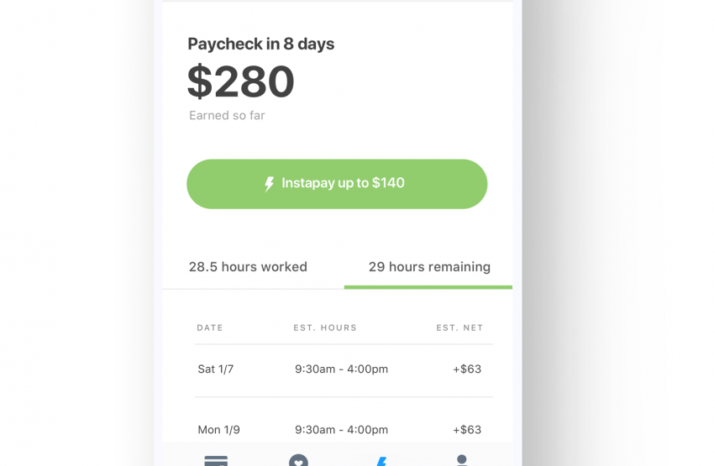Screen dimensions: 714x466
Task: Click the DATE column header
Action: 210,327
